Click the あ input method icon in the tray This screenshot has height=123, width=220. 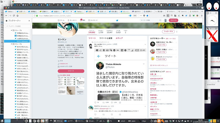[x=159, y=121]
